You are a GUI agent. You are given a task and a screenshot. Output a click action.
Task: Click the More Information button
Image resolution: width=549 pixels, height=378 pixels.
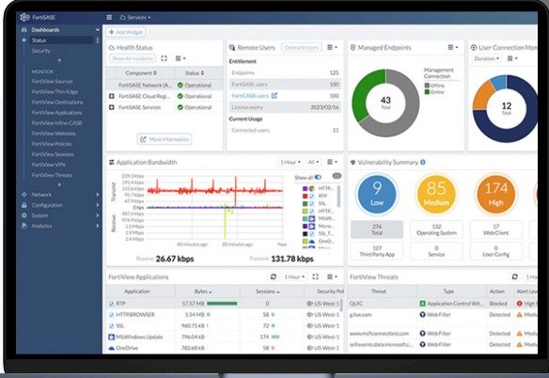(x=165, y=139)
